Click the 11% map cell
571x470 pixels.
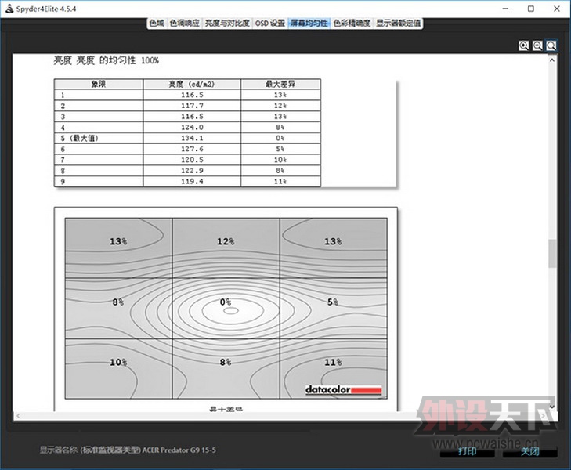[333, 369]
